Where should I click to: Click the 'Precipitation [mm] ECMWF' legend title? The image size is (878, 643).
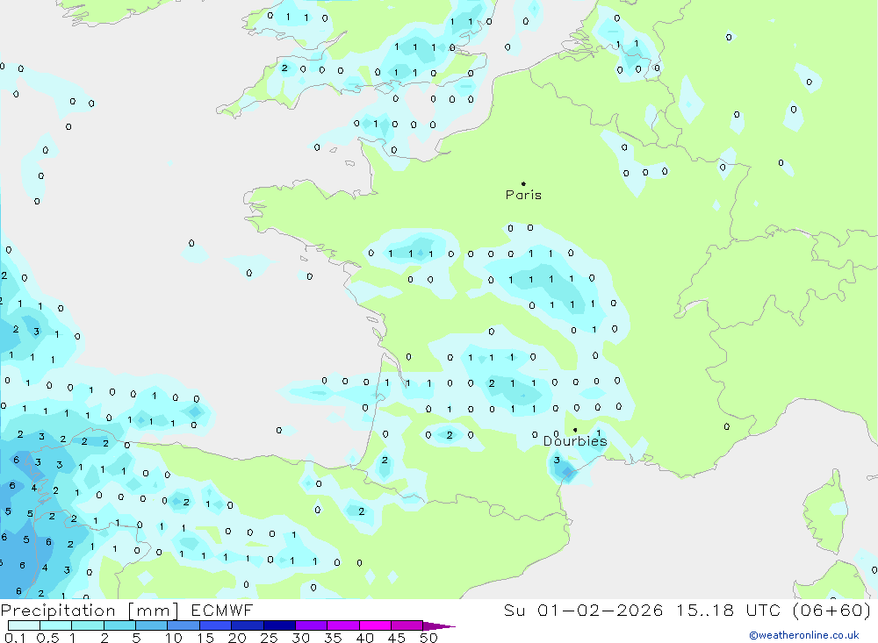126,610
